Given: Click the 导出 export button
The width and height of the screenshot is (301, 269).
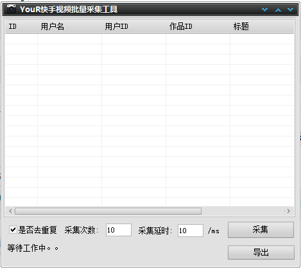Looking at the screenshot, I should [261, 252].
